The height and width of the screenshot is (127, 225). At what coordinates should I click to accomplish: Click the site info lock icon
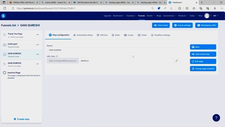[13, 8]
